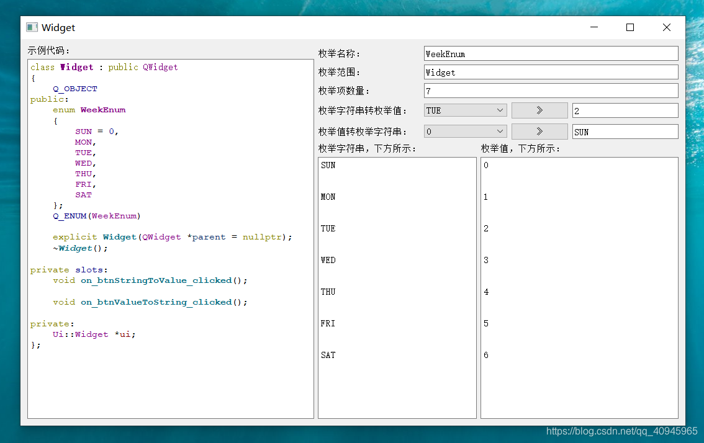This screenshot has width=704, height=443.
Task: Click the Widget application icon in the title bar
Action: click(31, 27)
